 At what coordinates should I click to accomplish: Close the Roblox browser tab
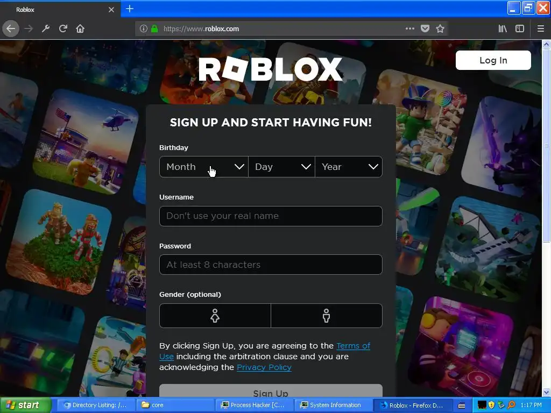point(111,10)
